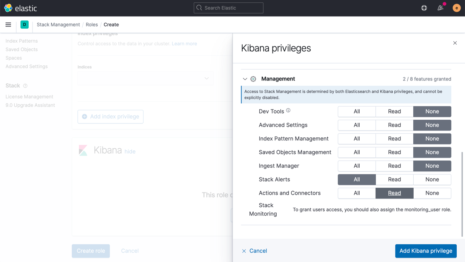Go to Roles breadcrumb
This screenshot has height=262, width=465.
coord(92,25)
